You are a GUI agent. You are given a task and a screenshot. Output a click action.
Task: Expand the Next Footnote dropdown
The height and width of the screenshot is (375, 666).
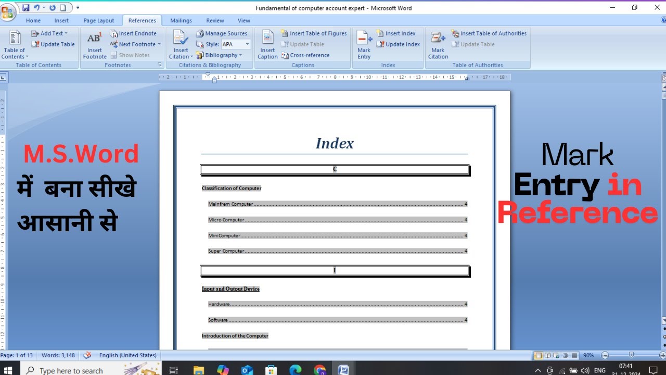tap(159, 44)
